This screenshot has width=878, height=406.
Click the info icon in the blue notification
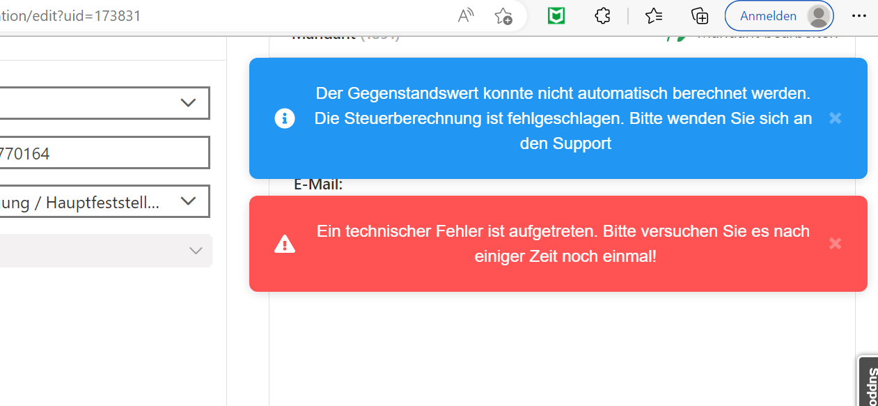285,118
